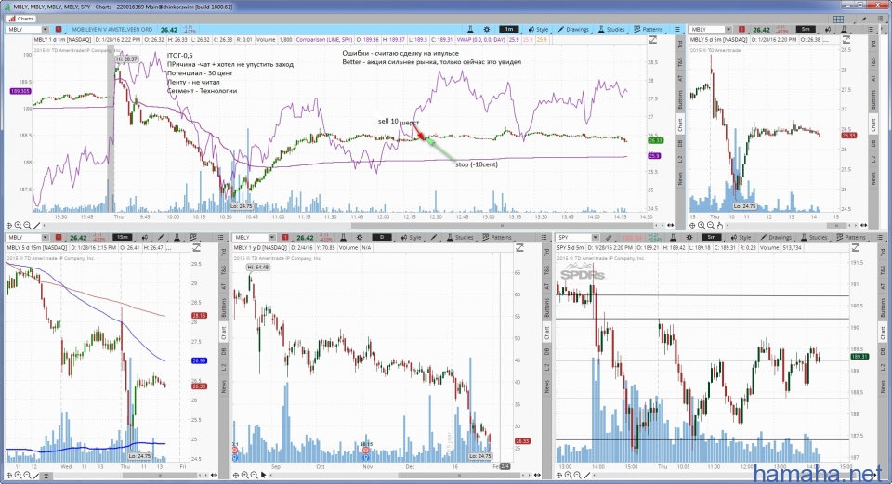Open the Charts tab
The width and height of the screenshot is (892, 484).
point(21,19)
